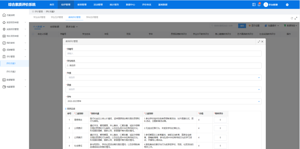The image size is (300, 149).
Task: Expand 奖惩项目申报 sidebar chevron
Action: (x=25, y=23)
